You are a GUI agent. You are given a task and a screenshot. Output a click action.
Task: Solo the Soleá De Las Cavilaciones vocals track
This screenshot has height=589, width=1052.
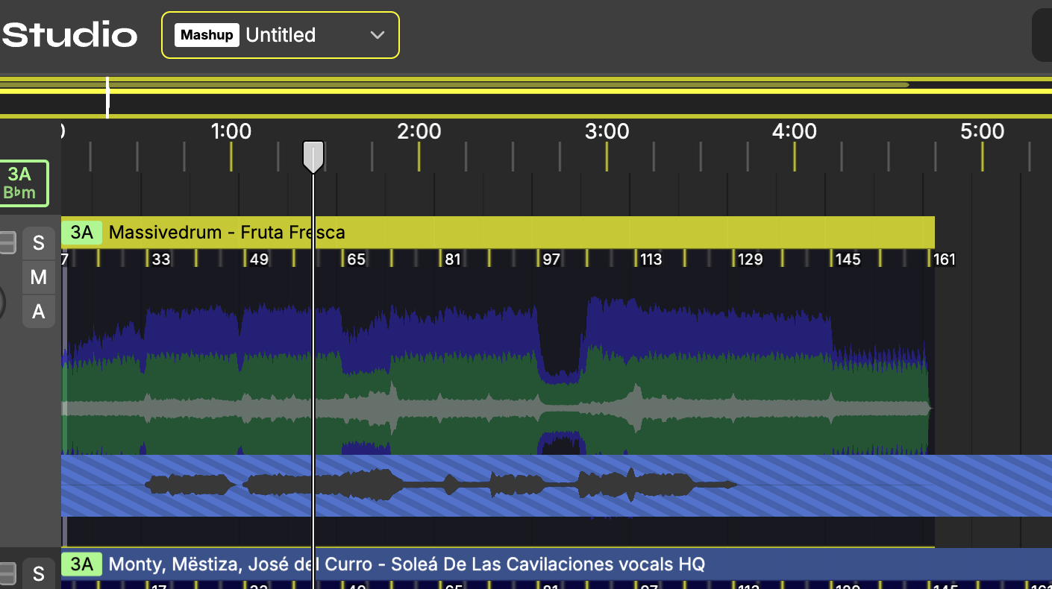coord(38,573)
